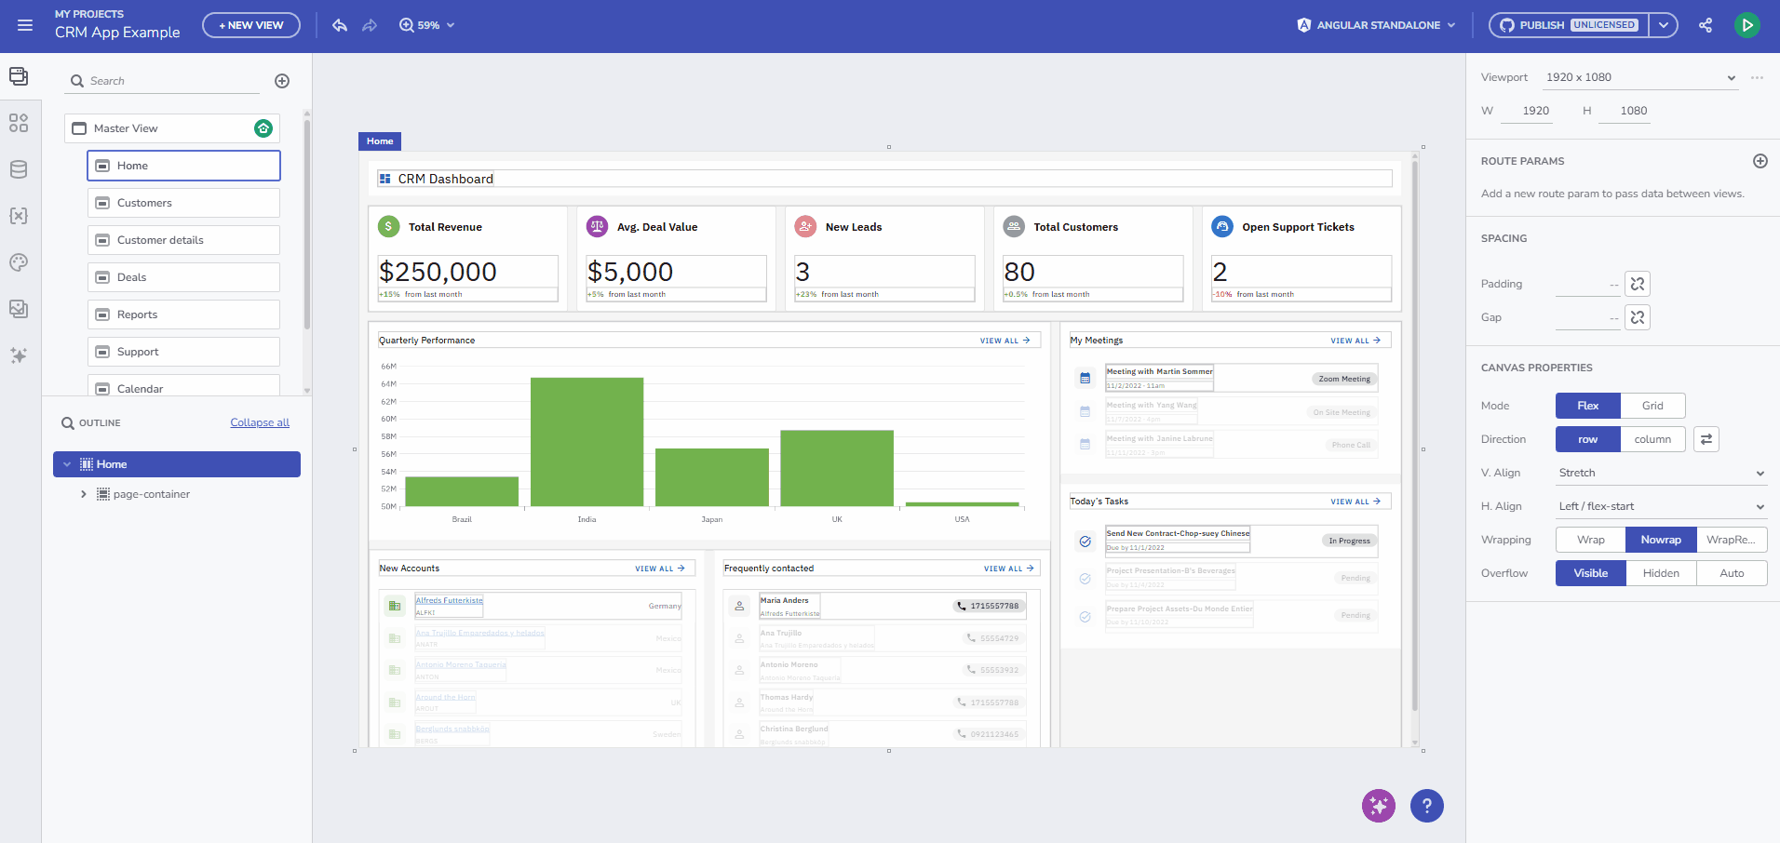Run the app preview with the green play button

(1747, 25)
